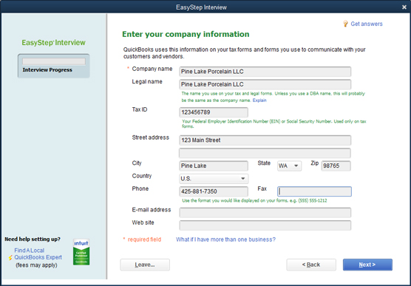Click the Company name label
Viewport: 411px width, 286px height.
pyautogui.click(x=152, y=69)
